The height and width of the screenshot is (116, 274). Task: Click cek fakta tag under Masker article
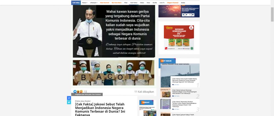(x=176, y=109)
